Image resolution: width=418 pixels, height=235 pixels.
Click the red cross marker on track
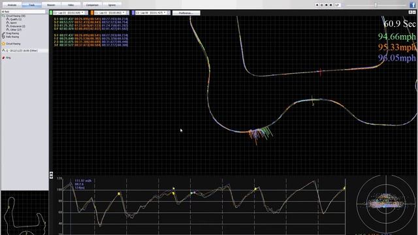pyautogui.click(x=320, y=71)
